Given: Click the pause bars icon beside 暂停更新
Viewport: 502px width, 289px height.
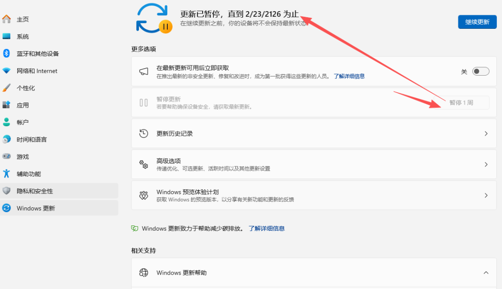Looking at the screenshot, I should 144,103.
